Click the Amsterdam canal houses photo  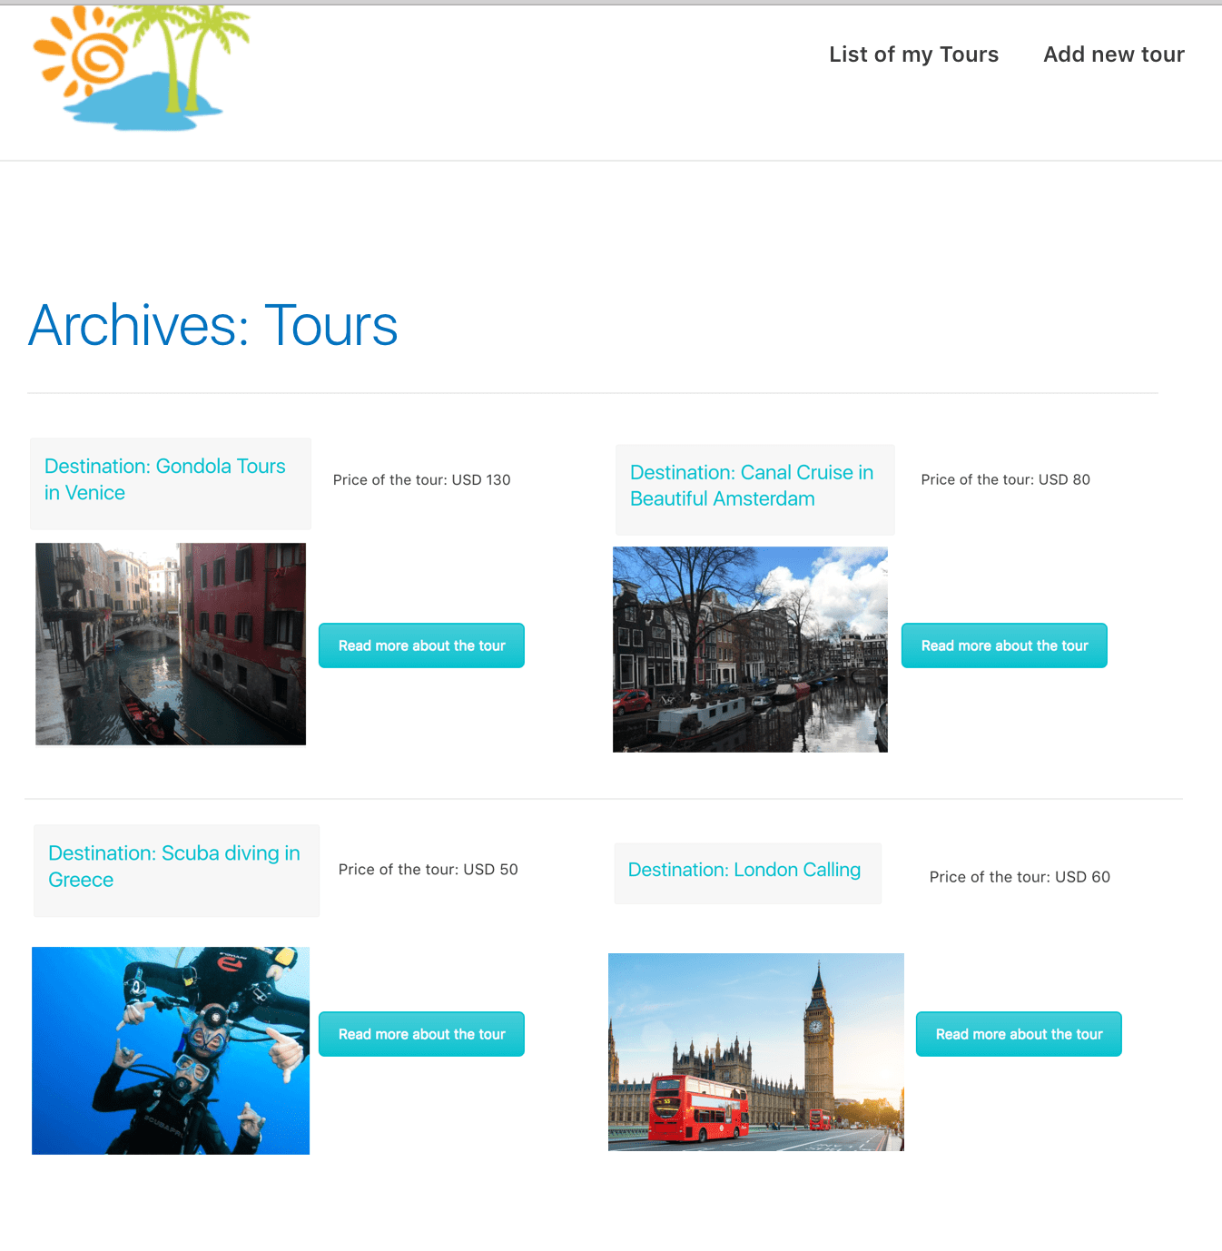pos(750,649)
